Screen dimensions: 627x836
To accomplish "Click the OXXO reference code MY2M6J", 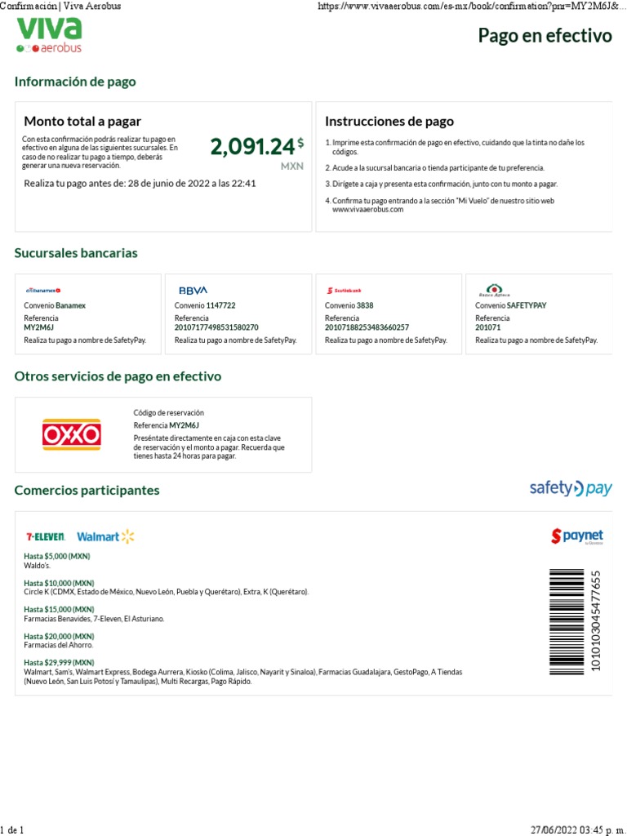I will pos(184,425).
